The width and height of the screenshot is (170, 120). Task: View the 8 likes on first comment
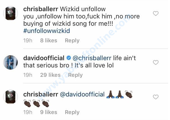49,41
